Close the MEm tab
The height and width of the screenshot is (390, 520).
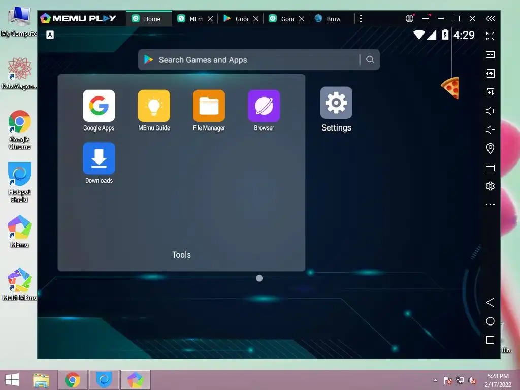(x=210, y=19)
